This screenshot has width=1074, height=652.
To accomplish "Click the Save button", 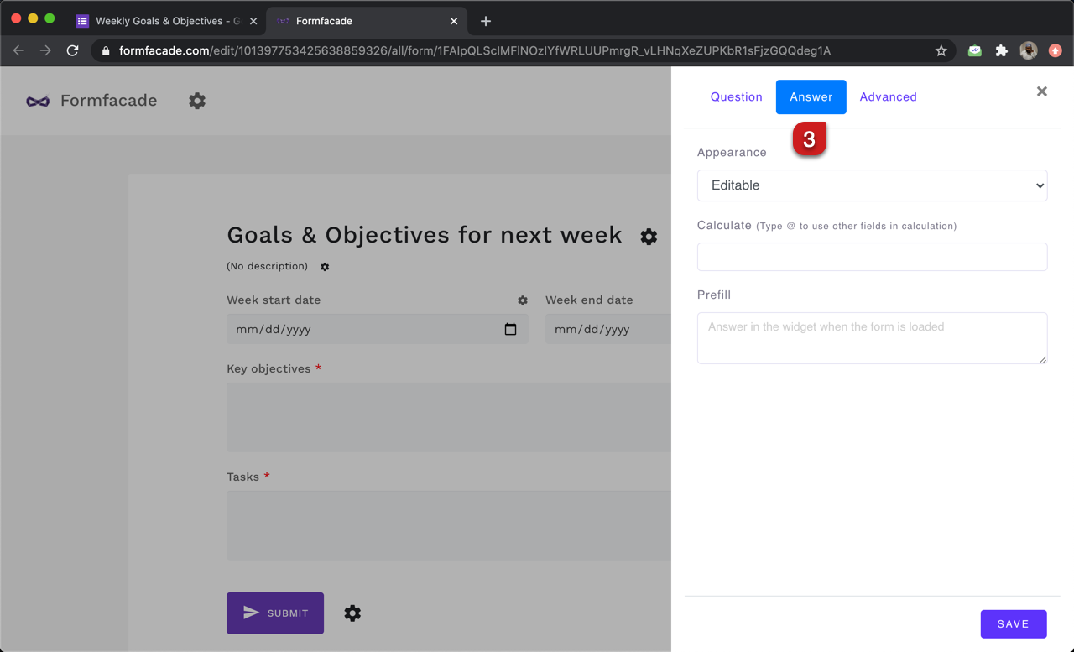I will (x=1013, y=623).
